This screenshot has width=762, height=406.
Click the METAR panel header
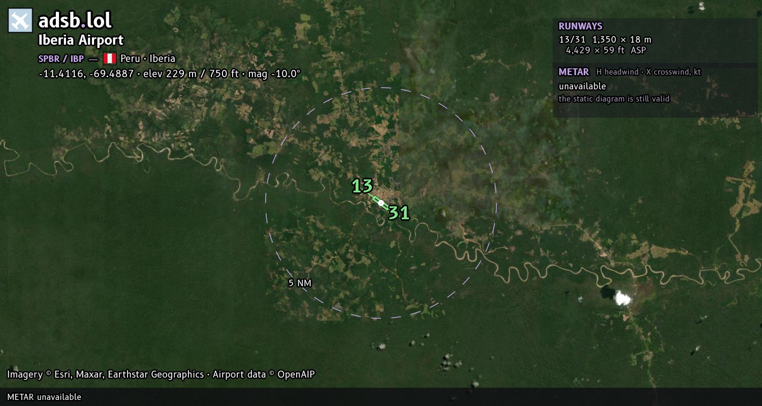coord(574,72)
